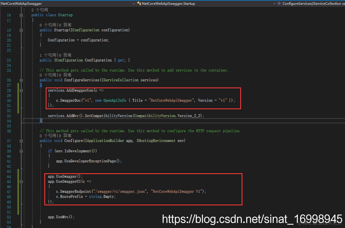Click the closing brace on line 34
This screenshot has width=345, height=228.
pyautogui.click(x=41, y=121)
